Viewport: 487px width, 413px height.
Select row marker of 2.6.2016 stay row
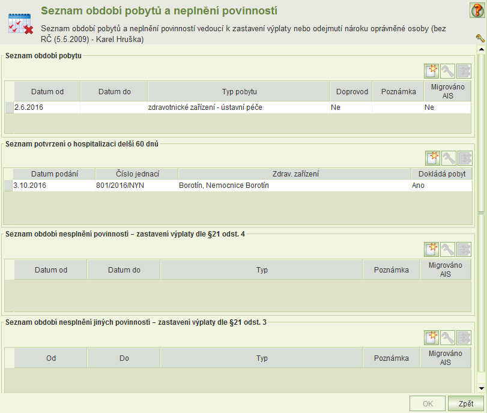tap(10, 107)
